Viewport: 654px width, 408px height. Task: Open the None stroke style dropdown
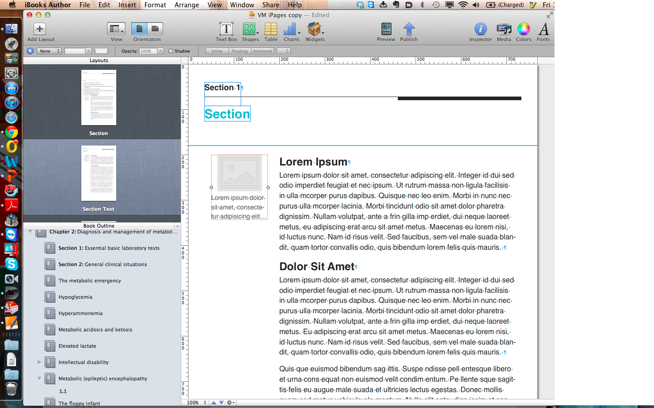pos(49,51)
